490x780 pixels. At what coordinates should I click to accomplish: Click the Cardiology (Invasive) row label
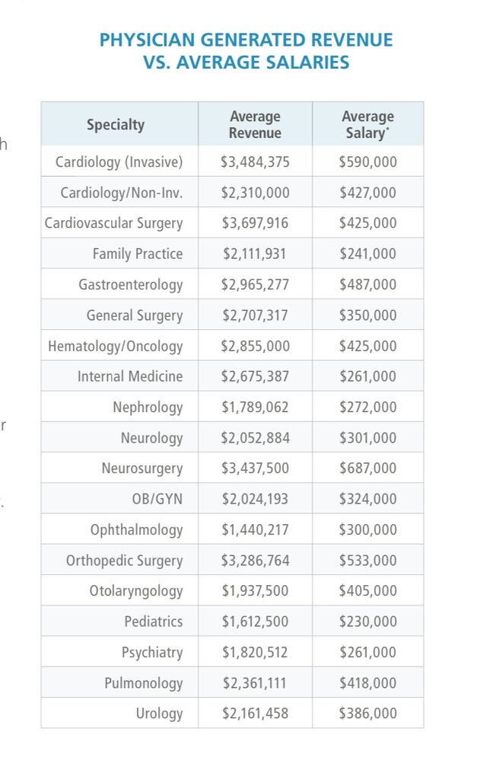[x=119, y=162]
